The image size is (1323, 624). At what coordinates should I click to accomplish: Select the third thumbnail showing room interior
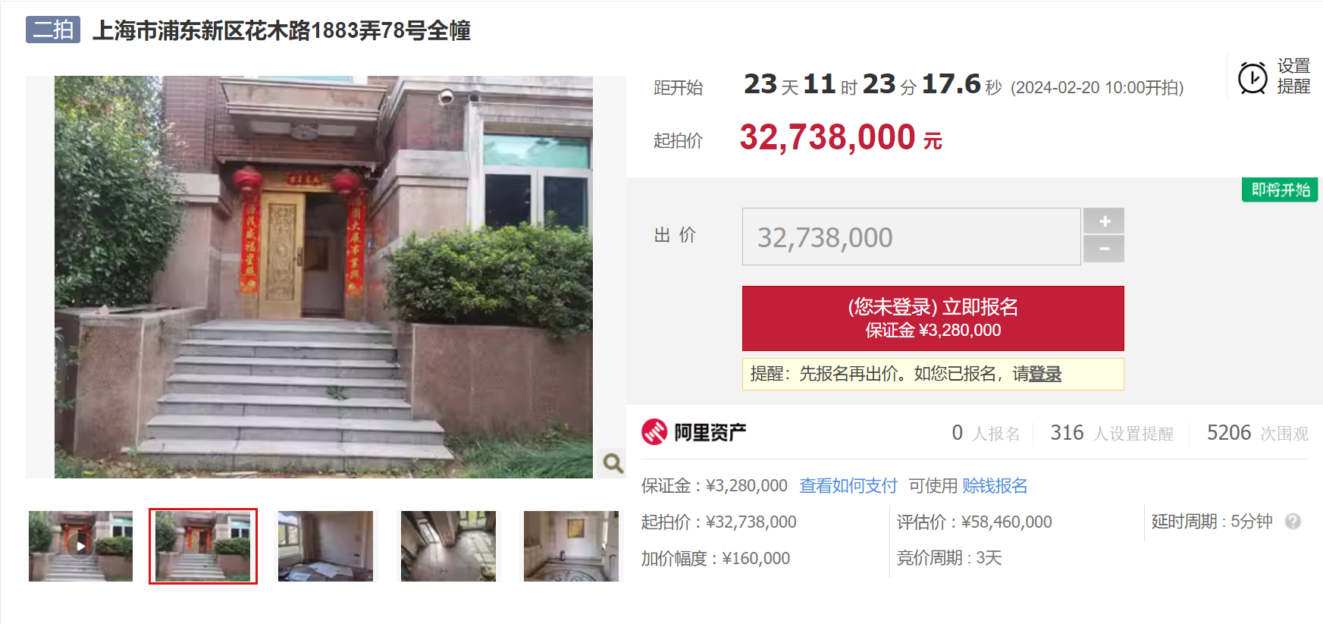[326, 546]
